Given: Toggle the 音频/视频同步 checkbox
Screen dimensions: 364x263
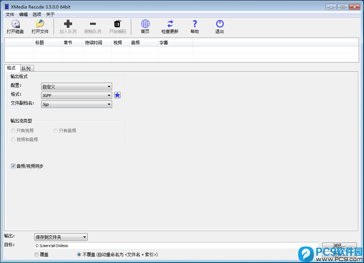Looking at the screenshot, I should tap(13, 166).
